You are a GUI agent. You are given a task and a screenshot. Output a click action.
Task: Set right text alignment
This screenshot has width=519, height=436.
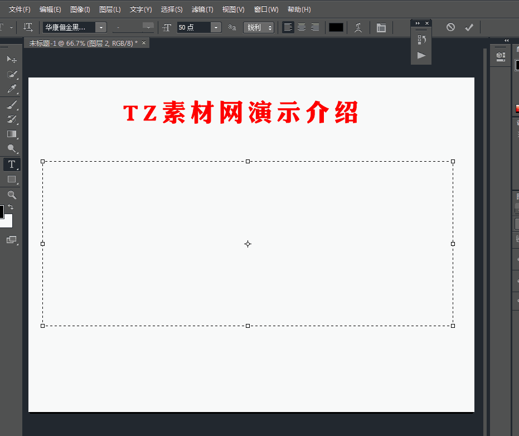pos(315,27)
